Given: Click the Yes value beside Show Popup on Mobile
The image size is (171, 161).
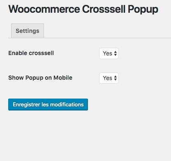Looking at the screenshot, I should point(108,78).
